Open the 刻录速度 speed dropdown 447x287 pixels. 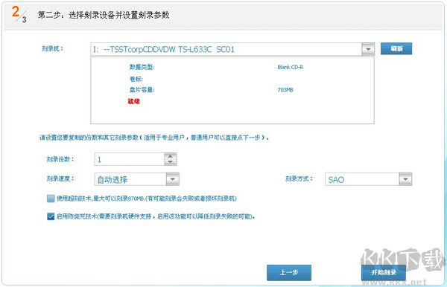[x=173, y=179]
